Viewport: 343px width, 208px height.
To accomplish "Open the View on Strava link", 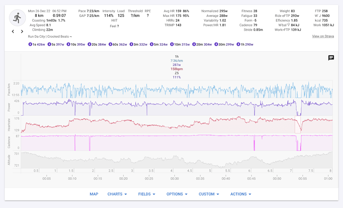I will (x=323, y=36).
